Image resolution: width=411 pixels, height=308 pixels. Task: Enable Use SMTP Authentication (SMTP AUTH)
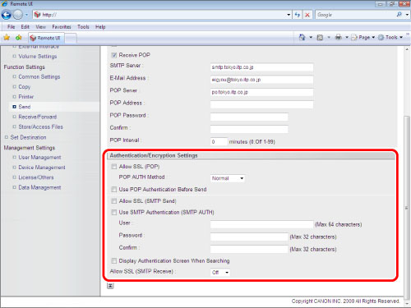[x=114, y=212]
